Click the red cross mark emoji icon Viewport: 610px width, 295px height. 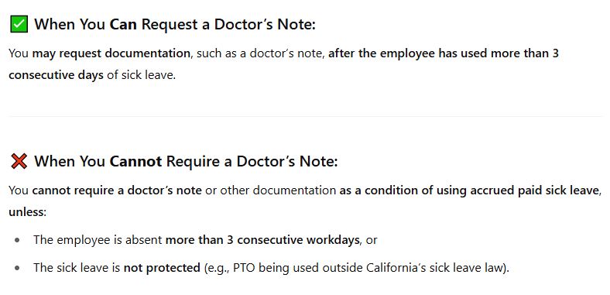pos(19,161)
